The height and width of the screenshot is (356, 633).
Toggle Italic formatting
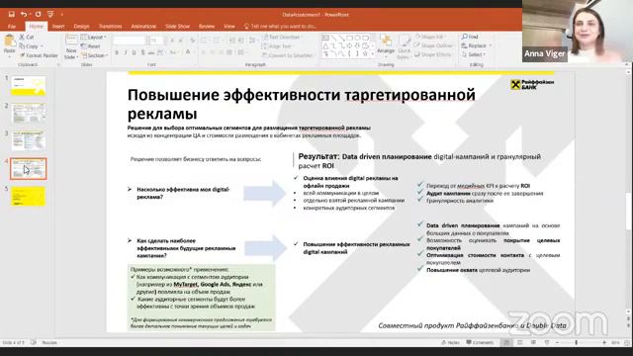tap(126, 52)
